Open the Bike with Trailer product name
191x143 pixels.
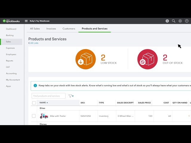tap(58, 116)
